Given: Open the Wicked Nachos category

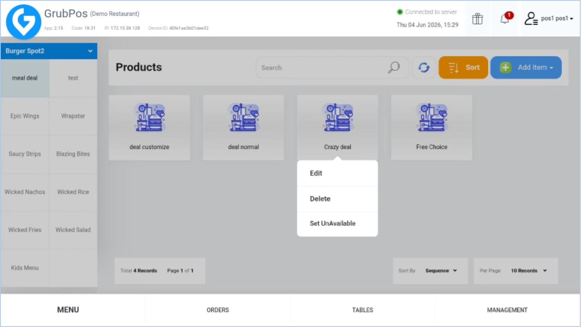Looking at the screenshot, I should [25, 192].
